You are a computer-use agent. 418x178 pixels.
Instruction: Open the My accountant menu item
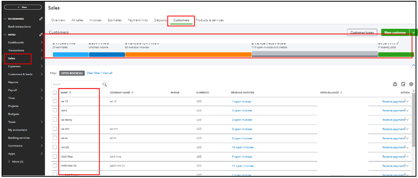tap(18, 130)
